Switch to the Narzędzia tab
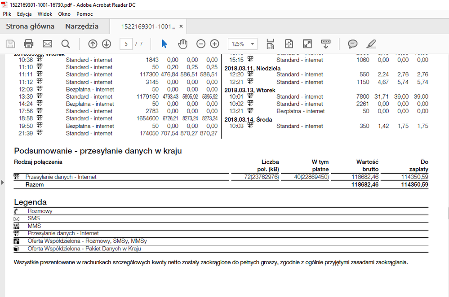 [82, 26]
